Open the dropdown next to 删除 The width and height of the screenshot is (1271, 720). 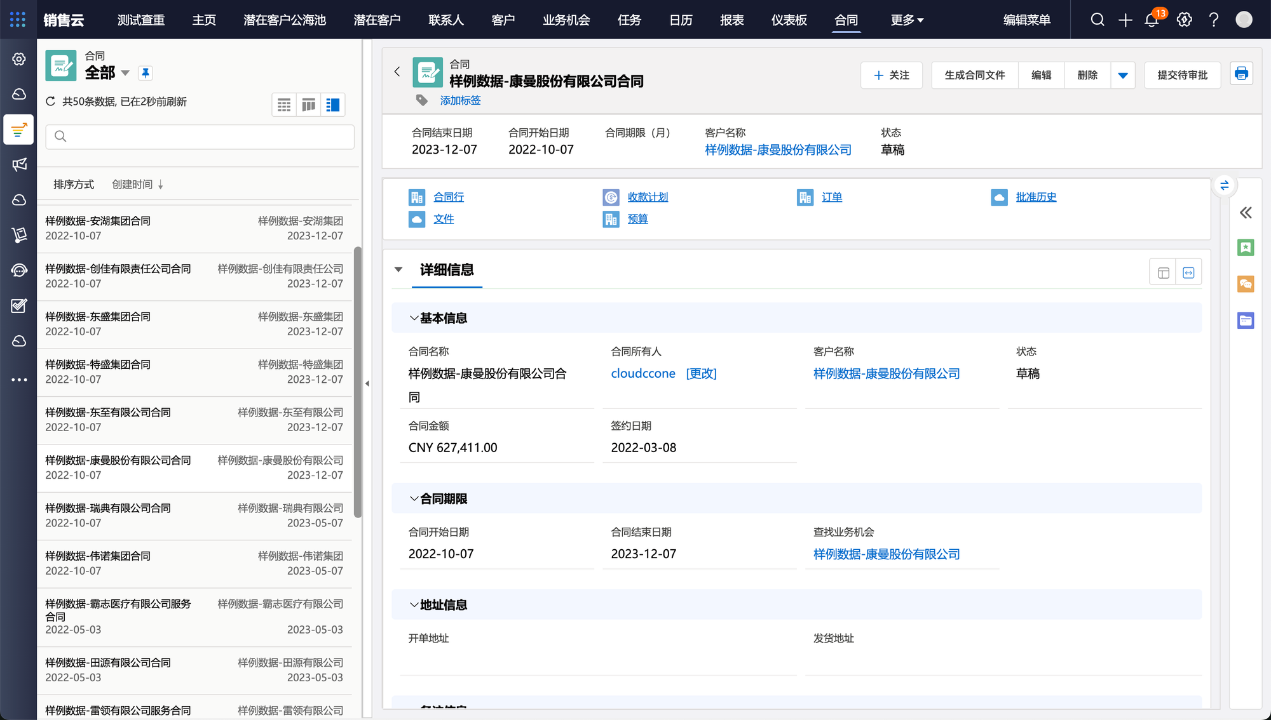(1123, 76)
